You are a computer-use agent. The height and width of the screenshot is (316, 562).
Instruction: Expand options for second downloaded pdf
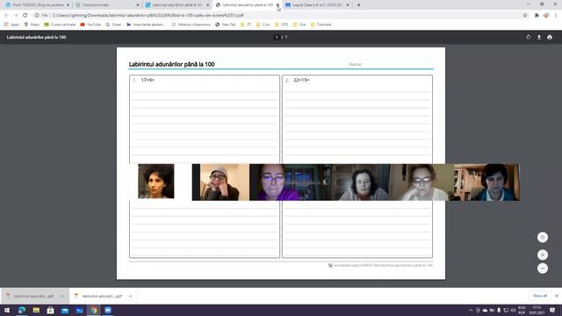point(131,297)
